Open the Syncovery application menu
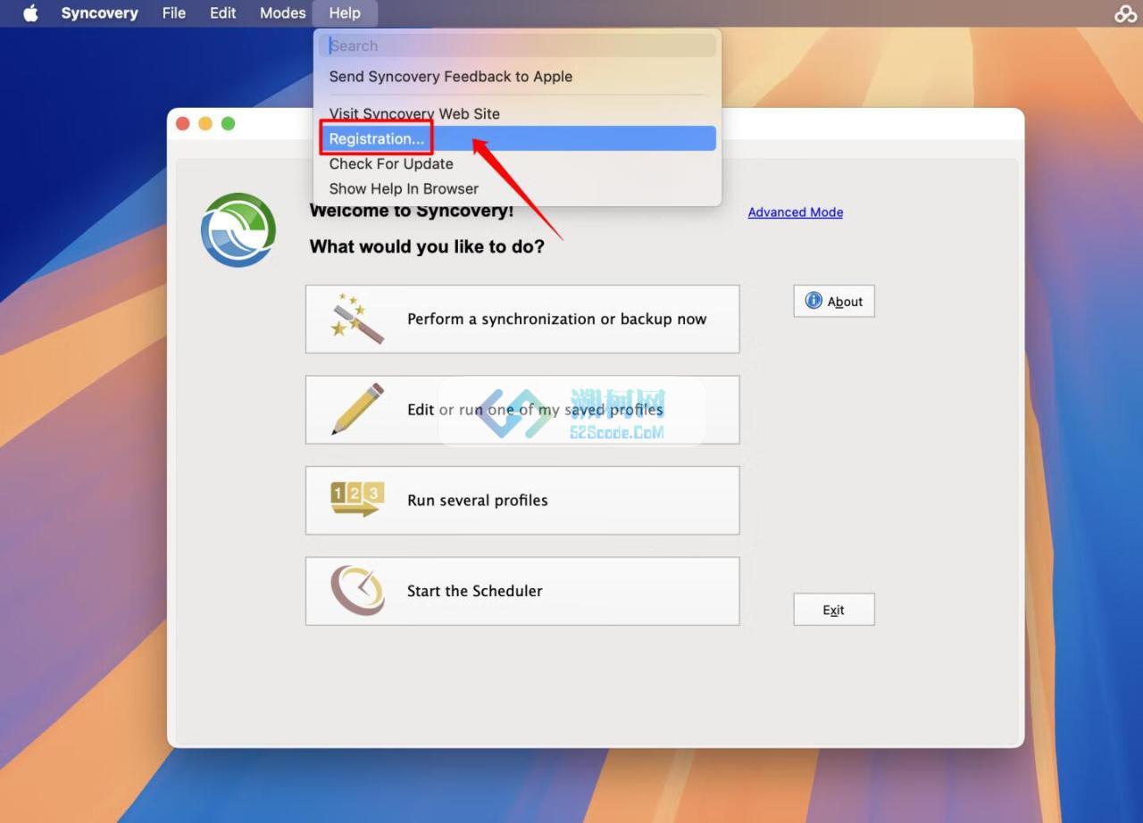 click(99, 13)
